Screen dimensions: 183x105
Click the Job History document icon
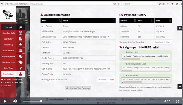pyautogui.click(x=20, y=39)
